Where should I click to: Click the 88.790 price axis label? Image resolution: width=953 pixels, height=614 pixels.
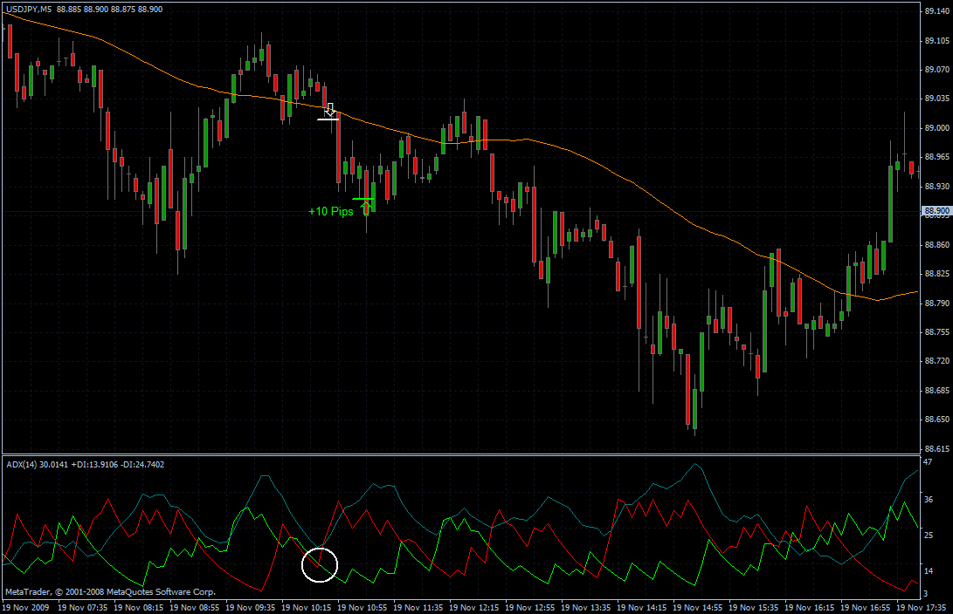[936, 303]
